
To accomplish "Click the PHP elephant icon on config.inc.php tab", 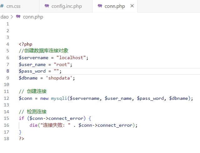I will point(47,6).
